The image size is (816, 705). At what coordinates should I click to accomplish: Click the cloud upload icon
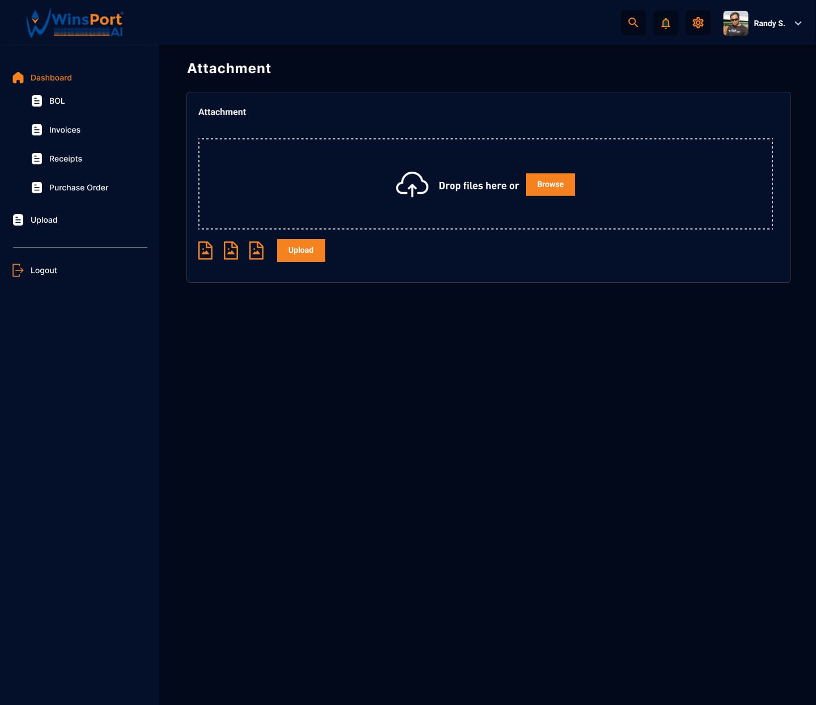coord(412,185)
